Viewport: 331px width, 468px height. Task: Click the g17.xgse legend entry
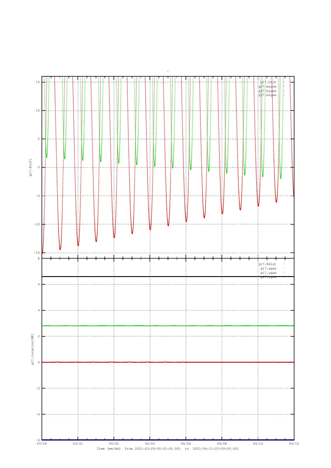pos(268,269)
